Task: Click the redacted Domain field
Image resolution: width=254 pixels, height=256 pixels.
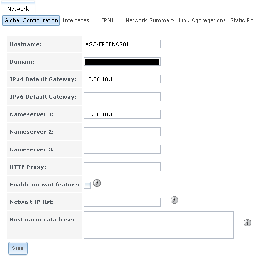Action: click(122, 61)
